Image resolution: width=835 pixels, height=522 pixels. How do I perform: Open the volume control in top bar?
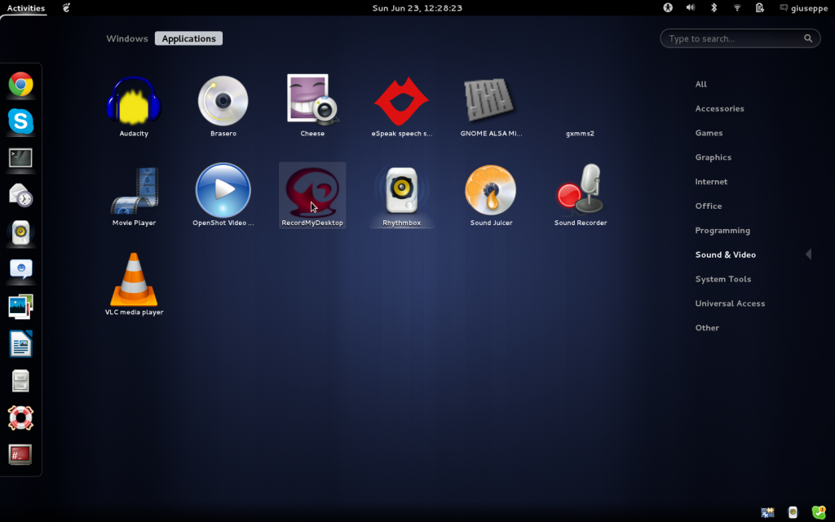pos(691,7)
